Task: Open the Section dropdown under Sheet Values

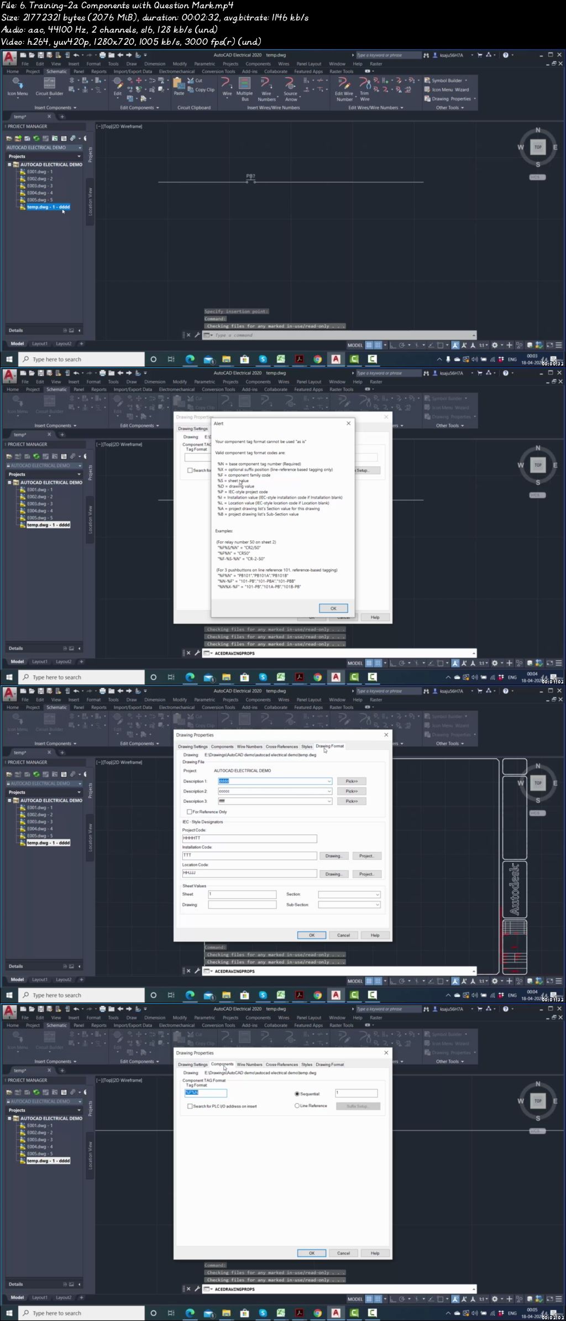Action: click(378, 894)
